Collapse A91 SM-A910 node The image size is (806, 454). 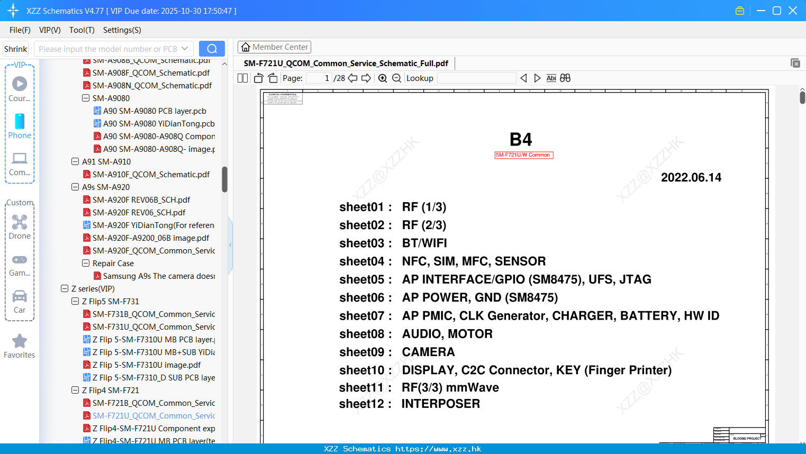tap(75, 161)
